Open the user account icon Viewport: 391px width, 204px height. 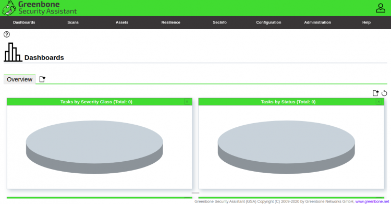click(381, 8)
